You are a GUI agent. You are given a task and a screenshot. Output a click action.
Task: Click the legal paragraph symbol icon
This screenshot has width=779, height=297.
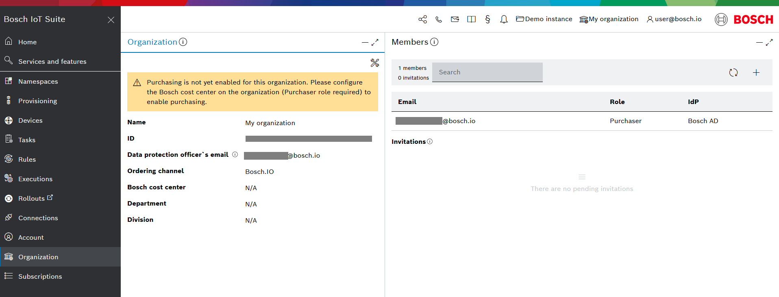pyautogui.click(x=487, y=19)
